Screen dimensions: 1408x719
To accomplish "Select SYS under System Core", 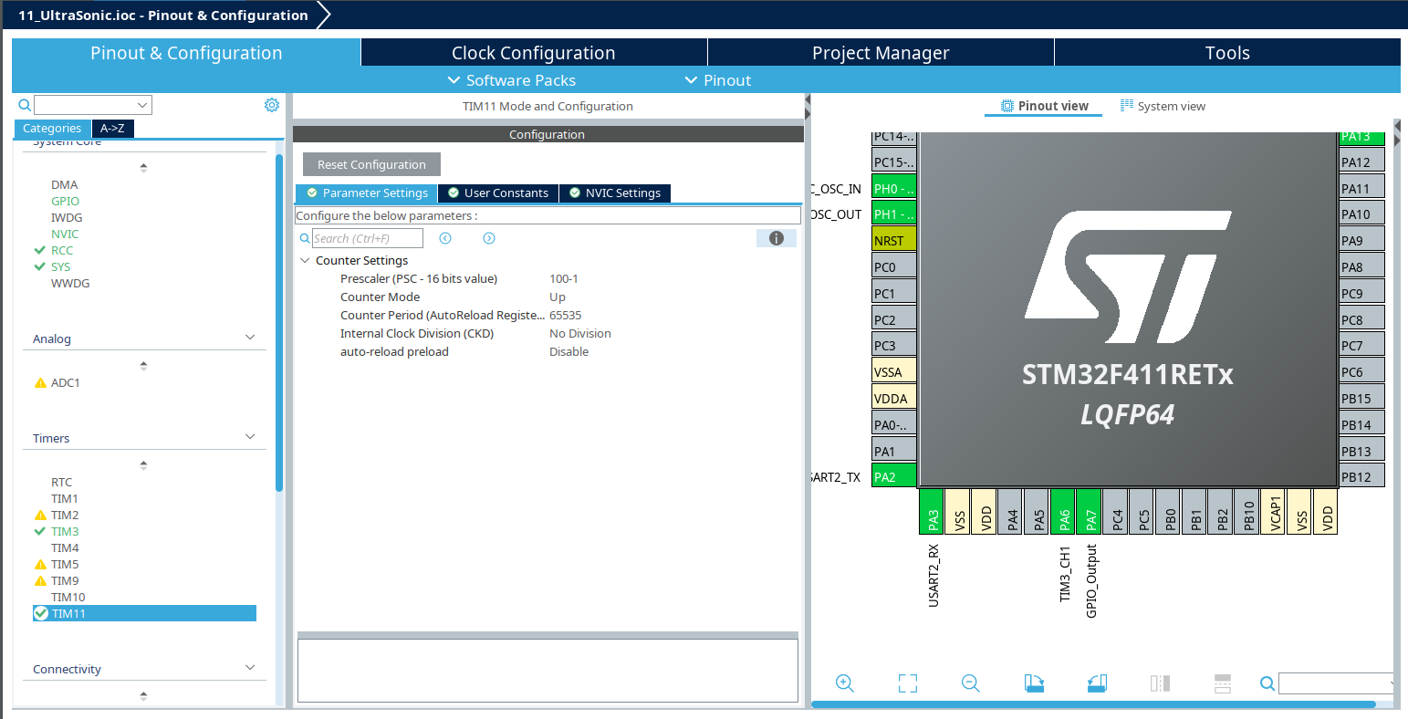I will point(60,266).
